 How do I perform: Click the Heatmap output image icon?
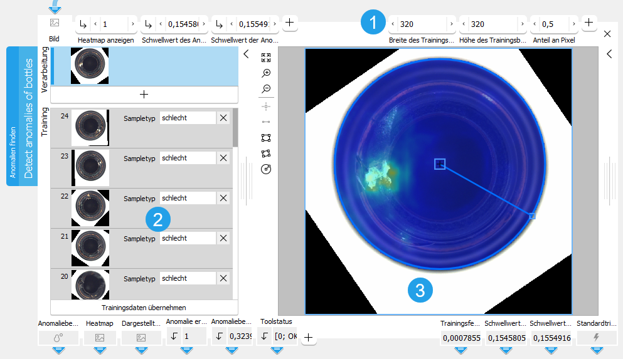(x=99, y=338)
